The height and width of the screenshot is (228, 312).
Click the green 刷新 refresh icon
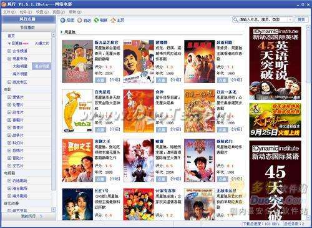click(96, 20)
